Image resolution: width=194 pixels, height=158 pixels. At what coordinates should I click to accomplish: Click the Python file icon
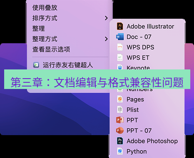click(120, 151)
